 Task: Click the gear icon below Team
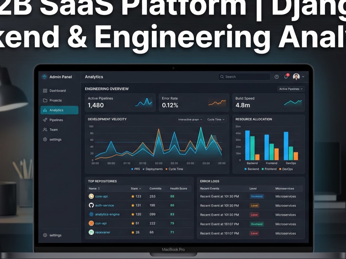(45, 140)
